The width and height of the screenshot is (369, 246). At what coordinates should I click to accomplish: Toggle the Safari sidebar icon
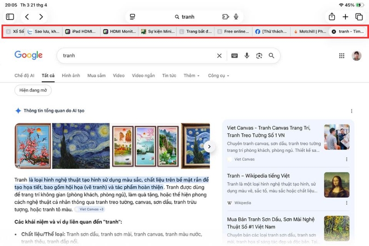[10, 17]
